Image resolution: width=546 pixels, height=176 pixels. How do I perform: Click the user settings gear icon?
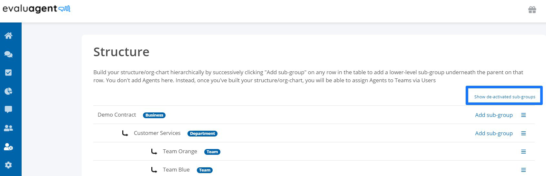click(x=8, y=147)
